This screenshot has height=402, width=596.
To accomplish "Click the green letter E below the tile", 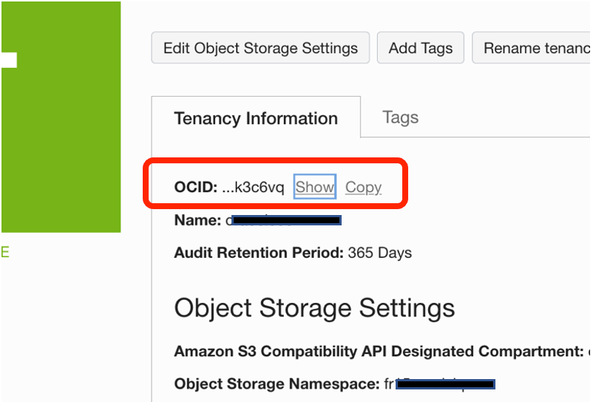I will coord(5,253).
